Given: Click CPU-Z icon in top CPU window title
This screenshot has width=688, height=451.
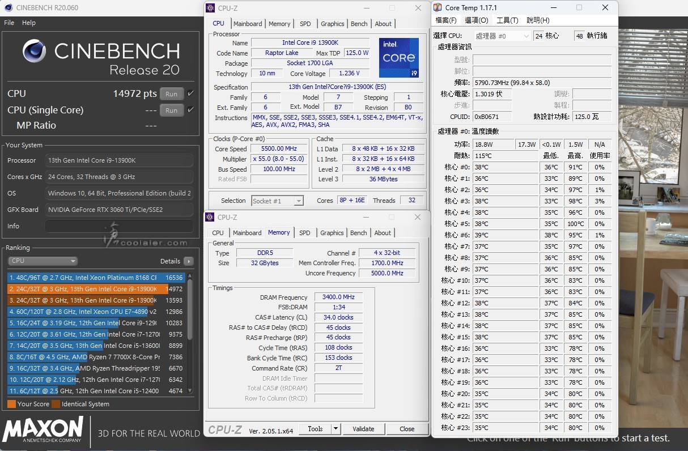Looking at the screenshot, I should pos(210,8).
